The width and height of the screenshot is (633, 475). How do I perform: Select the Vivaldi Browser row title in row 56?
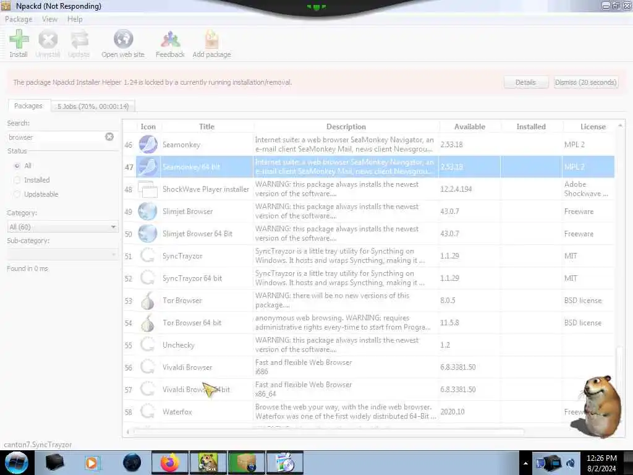click(187, 367)
